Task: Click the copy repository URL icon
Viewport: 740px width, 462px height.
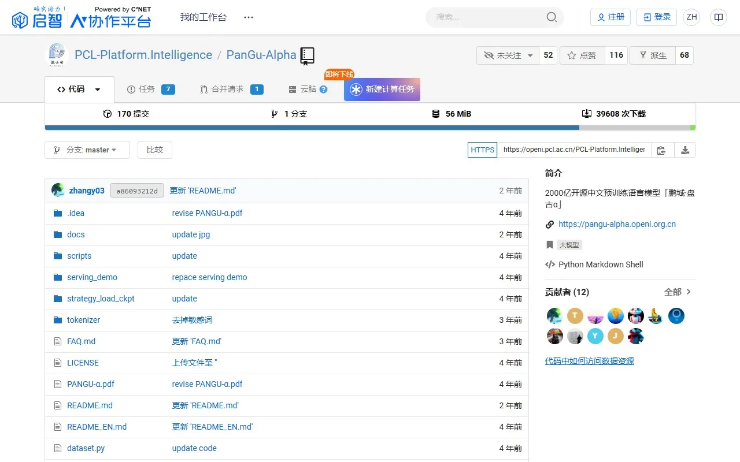Action: coord(662,150)
